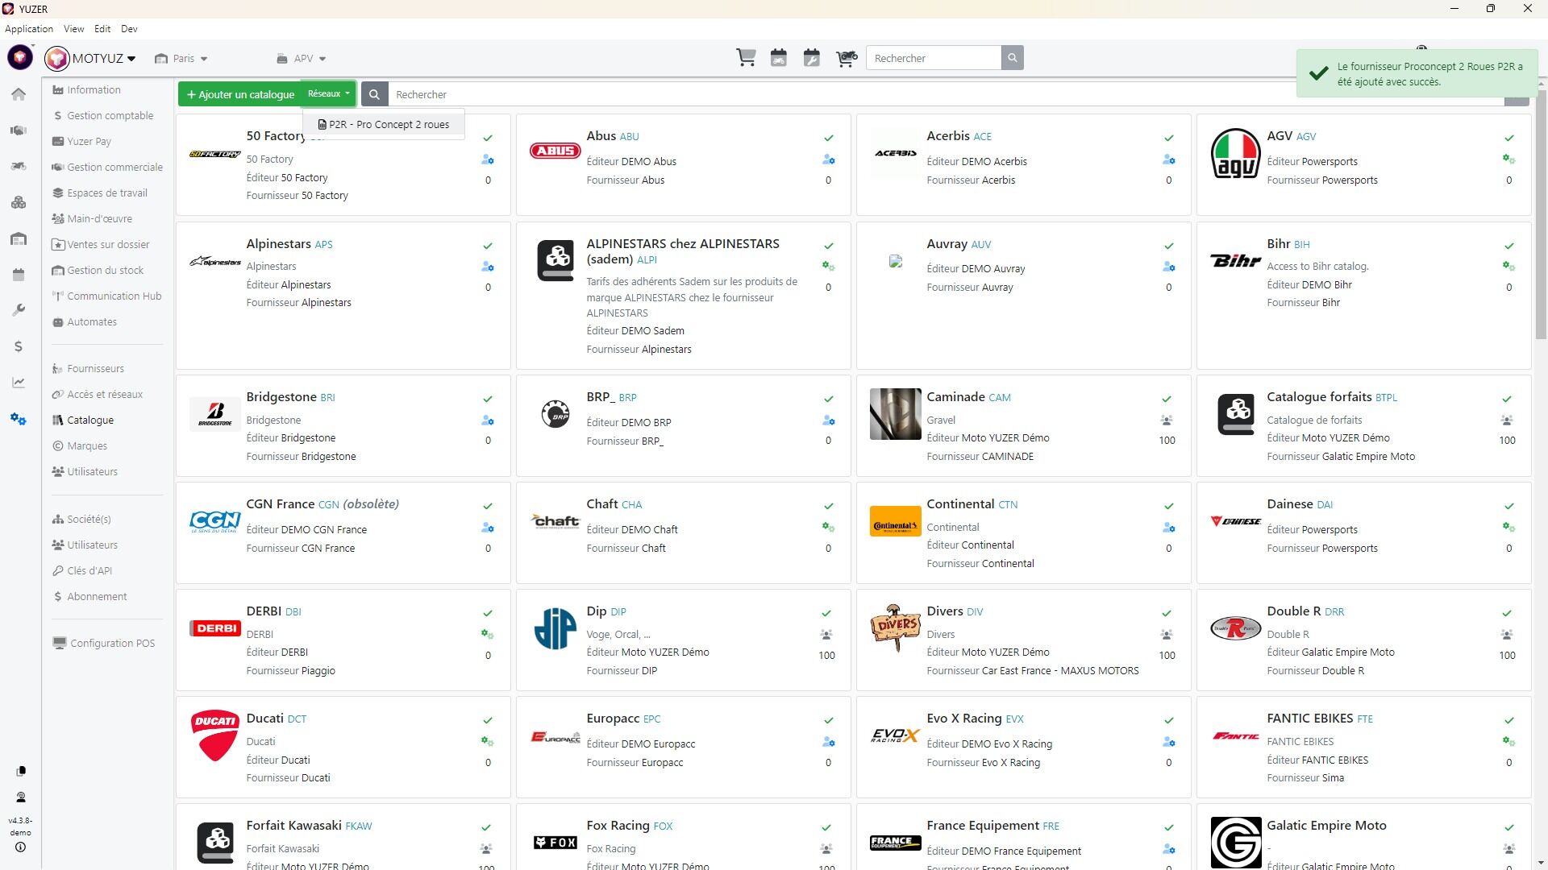The image size is (1548, 870).
Task: Open the users settings icon on the Abus card
Action: 828,159
